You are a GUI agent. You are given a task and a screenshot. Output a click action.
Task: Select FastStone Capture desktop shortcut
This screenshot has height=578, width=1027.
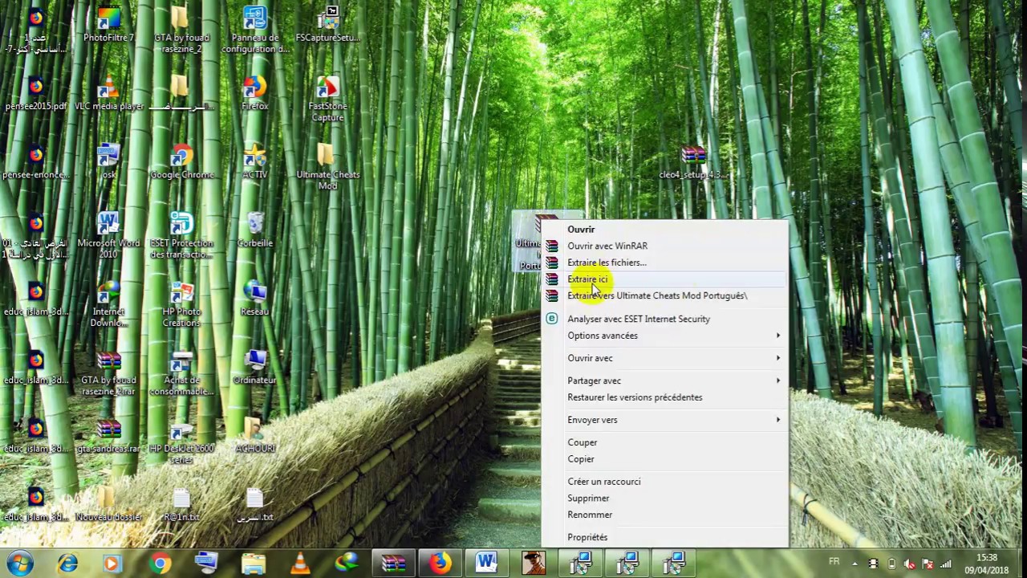[x=327, y=99]
